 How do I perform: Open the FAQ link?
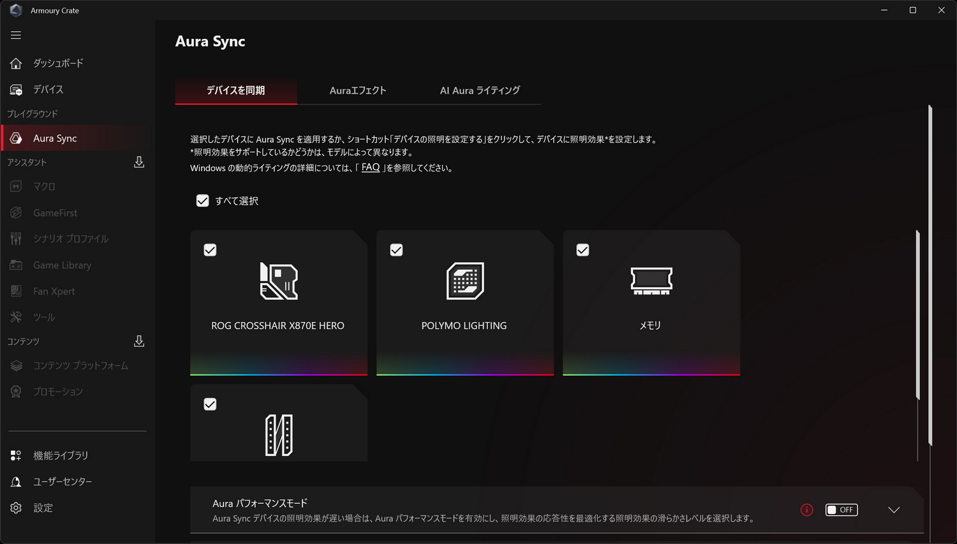(x=370, y=167)
